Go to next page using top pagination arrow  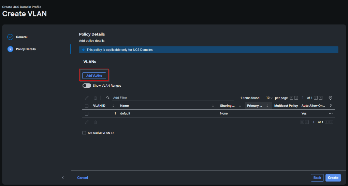pyautogui.click(x=316, y=98)
